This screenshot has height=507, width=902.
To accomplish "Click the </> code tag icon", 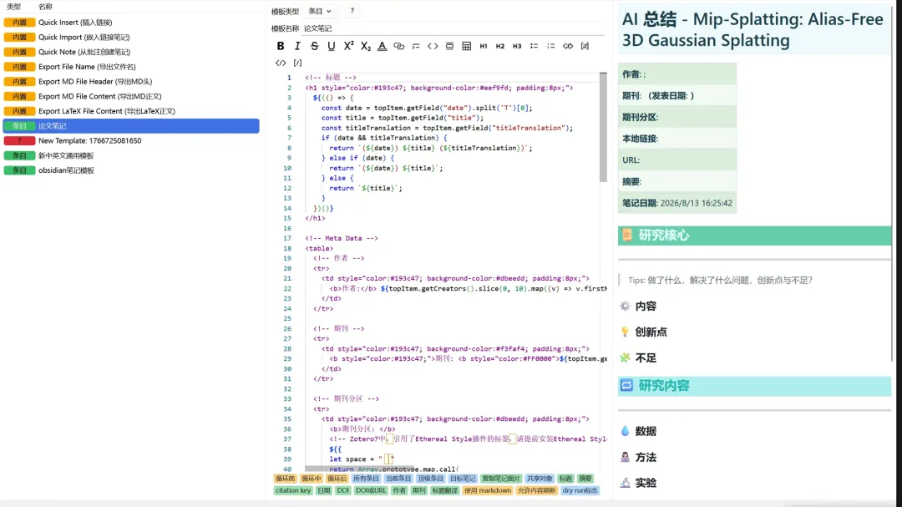I will point(280,63).
